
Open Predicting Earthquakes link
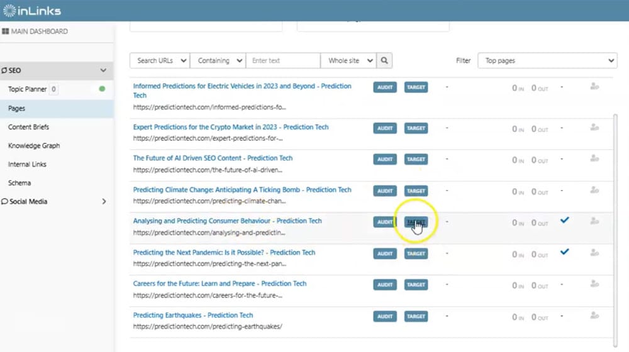[193, 315]
